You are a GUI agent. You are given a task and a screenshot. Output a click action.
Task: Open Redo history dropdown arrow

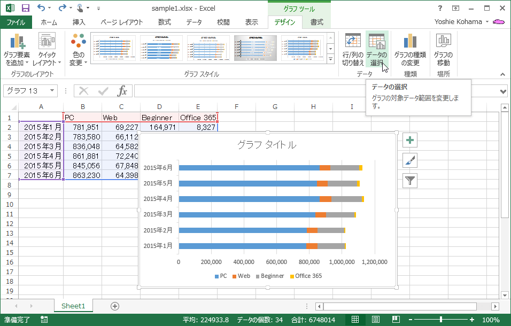[x=71, y=8]
